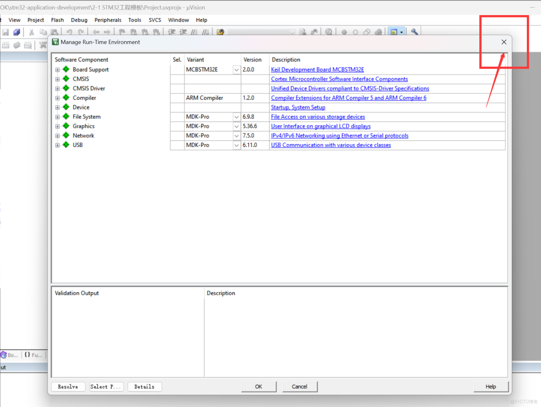Click the Comment selection icon
541x407 pixels.
pos(194,32)
